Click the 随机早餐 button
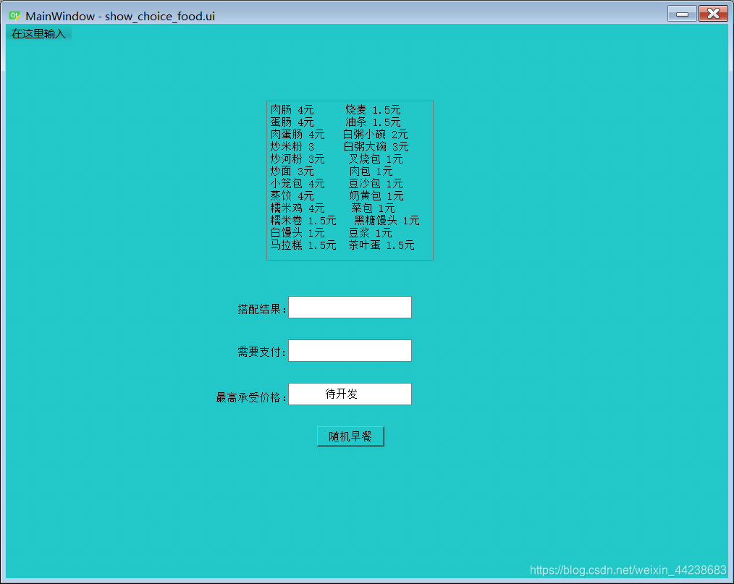734x584 pixels. coord(350,436)
